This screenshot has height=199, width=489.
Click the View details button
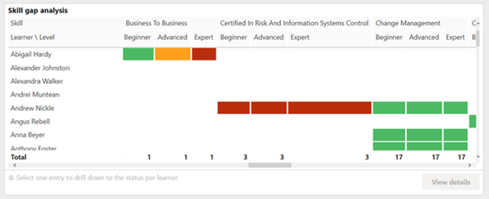point(451,182)
